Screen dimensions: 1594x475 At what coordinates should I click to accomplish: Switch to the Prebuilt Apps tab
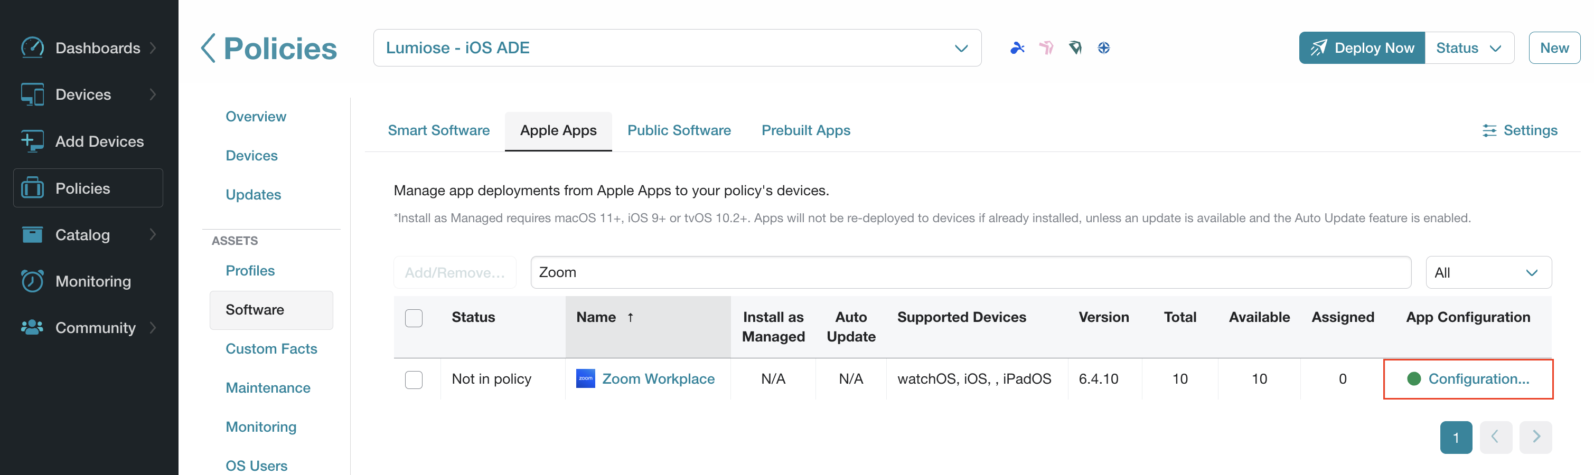(x=805, y=130)
